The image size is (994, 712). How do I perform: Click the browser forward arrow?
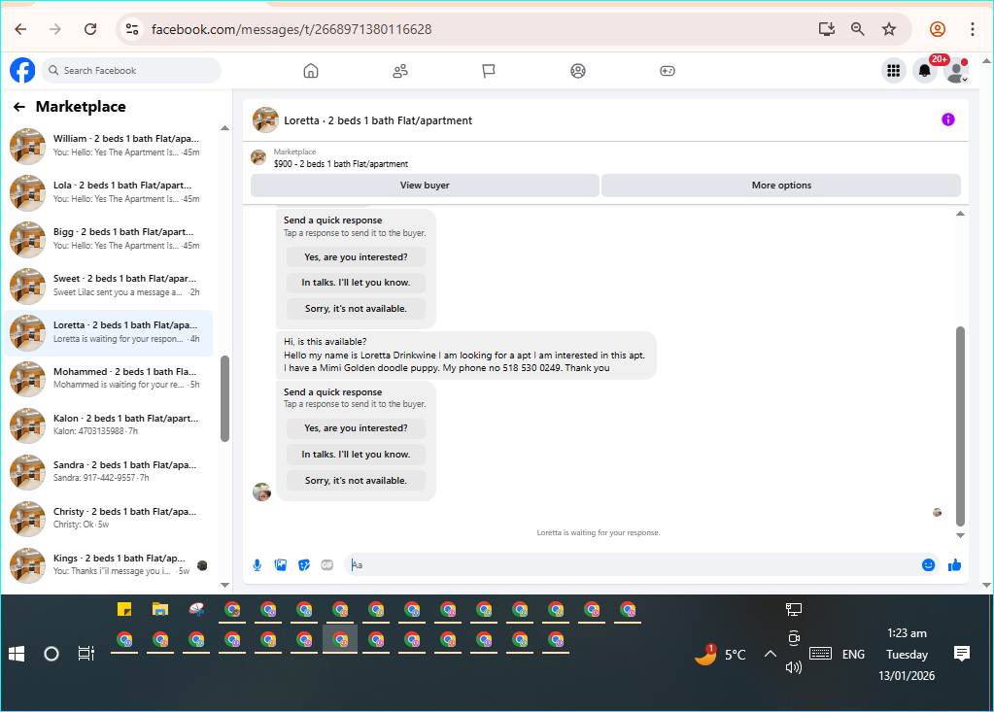pos(55,29)
